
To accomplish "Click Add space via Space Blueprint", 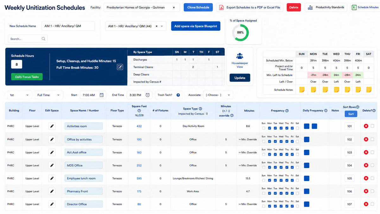I will click(x=196, y=26).
